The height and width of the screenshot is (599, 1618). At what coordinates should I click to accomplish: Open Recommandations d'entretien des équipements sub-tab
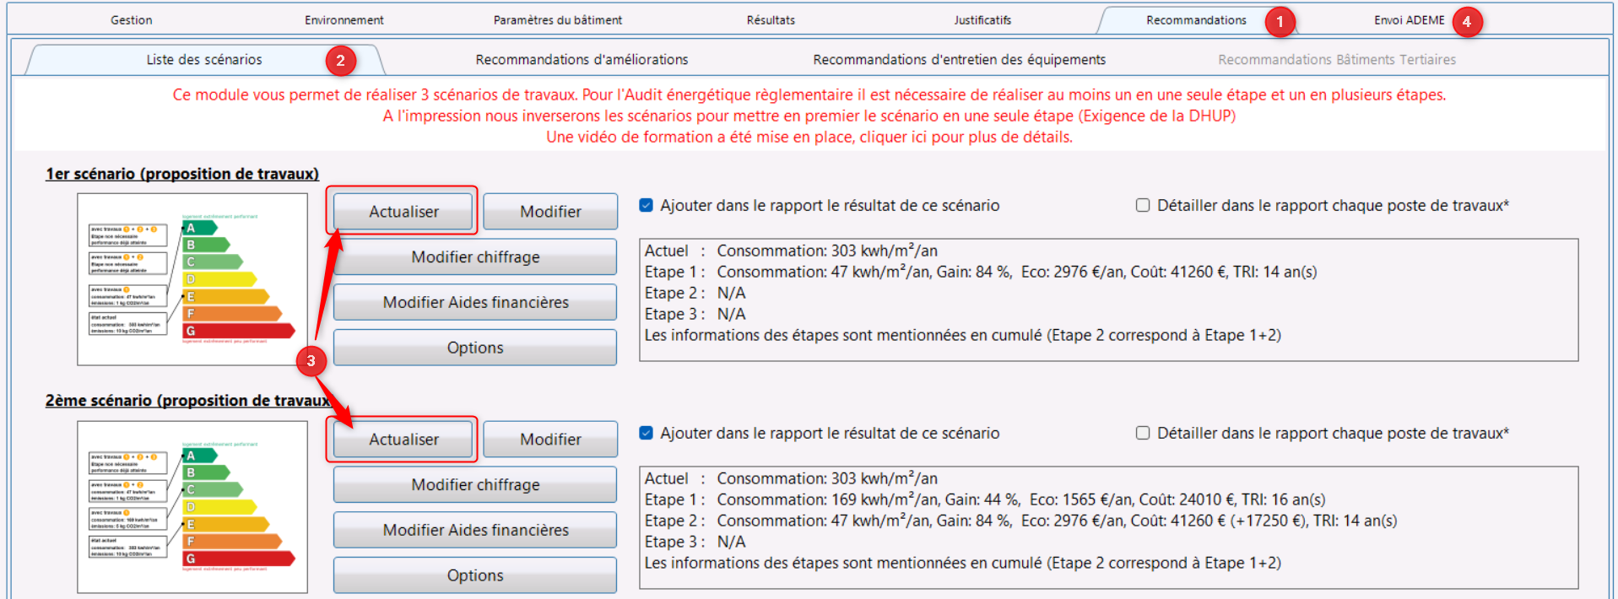coord(959,60)
